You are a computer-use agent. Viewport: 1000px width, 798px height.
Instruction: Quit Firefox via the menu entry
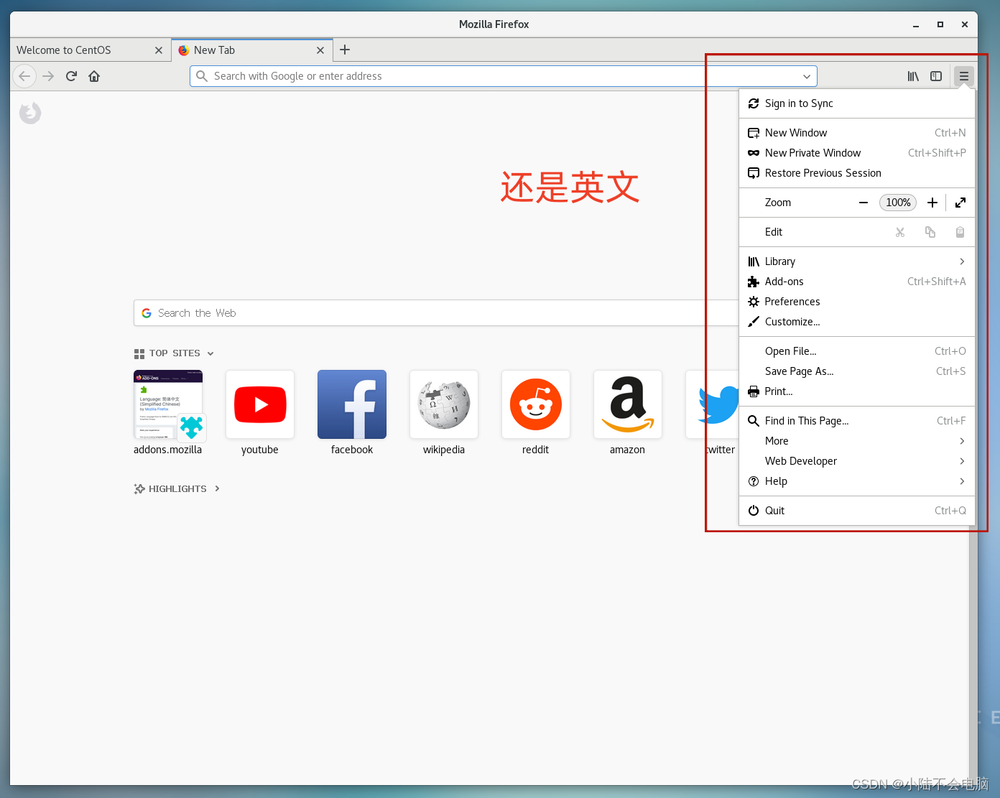point(774,510)
